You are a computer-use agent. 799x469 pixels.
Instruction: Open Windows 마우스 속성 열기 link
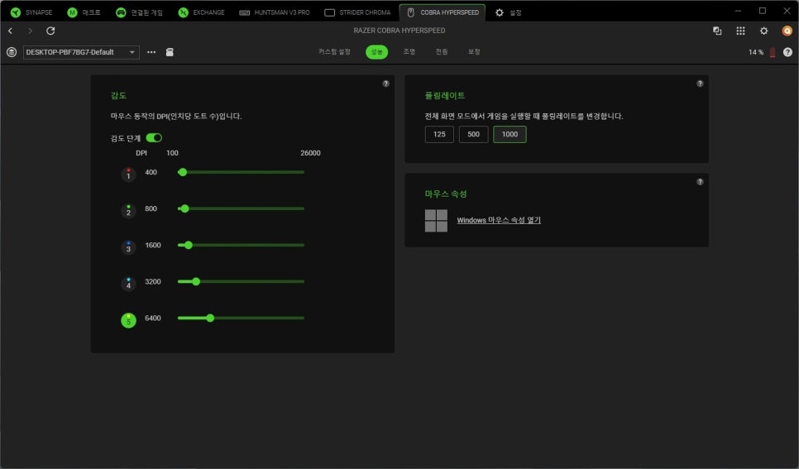pyautogui.click(x=499, y=220)
